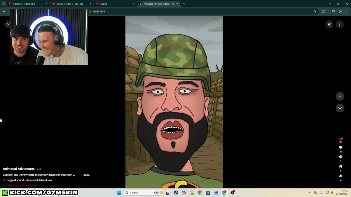Go to the next video
Screen dimensions: 351x197
pyautogui.click(x=340, y=108)
